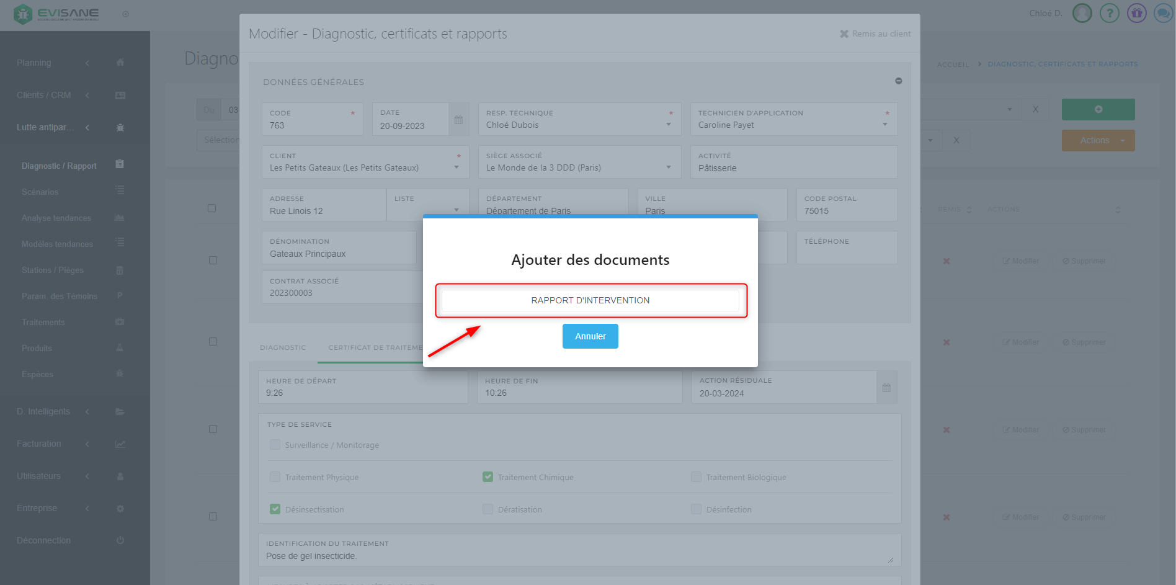
Task: Select the Rapport d'Intervention option
Action: (590, 300)
